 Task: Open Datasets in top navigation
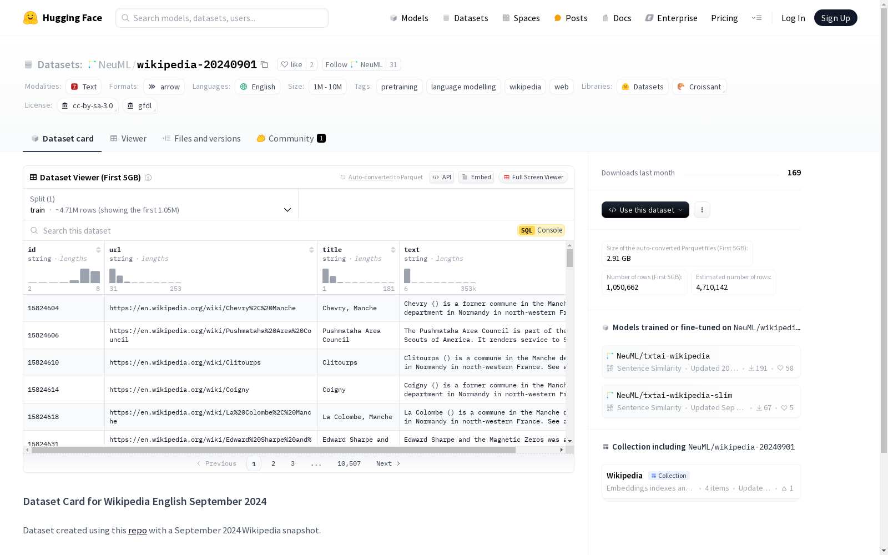465,18
